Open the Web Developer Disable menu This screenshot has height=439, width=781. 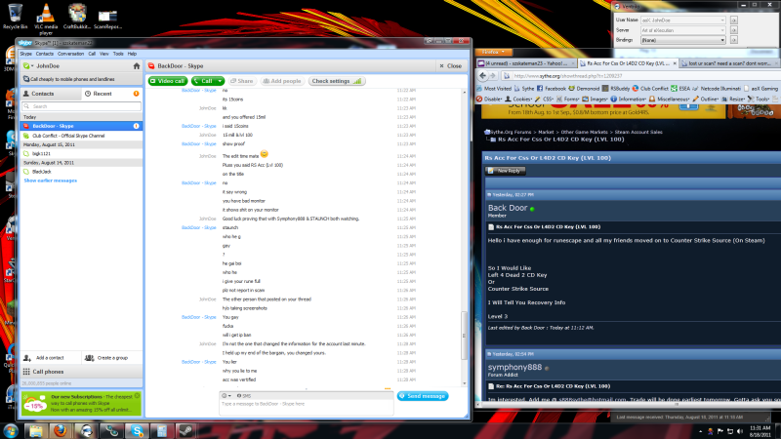[489, 100]
